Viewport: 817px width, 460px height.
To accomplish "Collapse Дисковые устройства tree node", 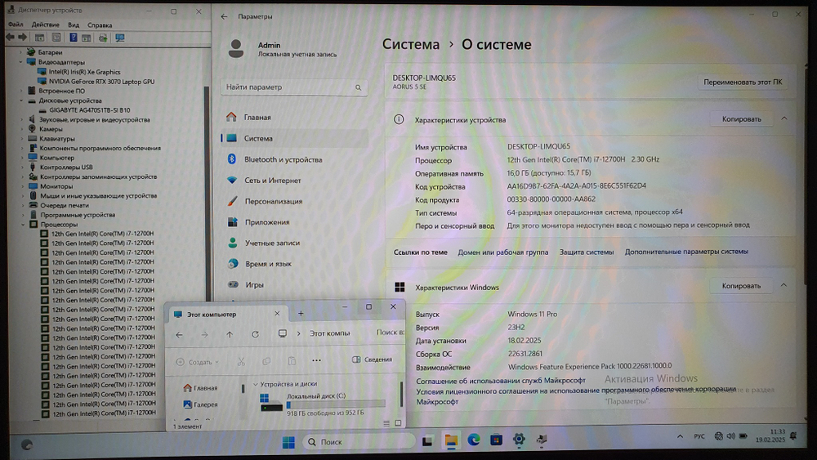I will (x=21, y=100).
